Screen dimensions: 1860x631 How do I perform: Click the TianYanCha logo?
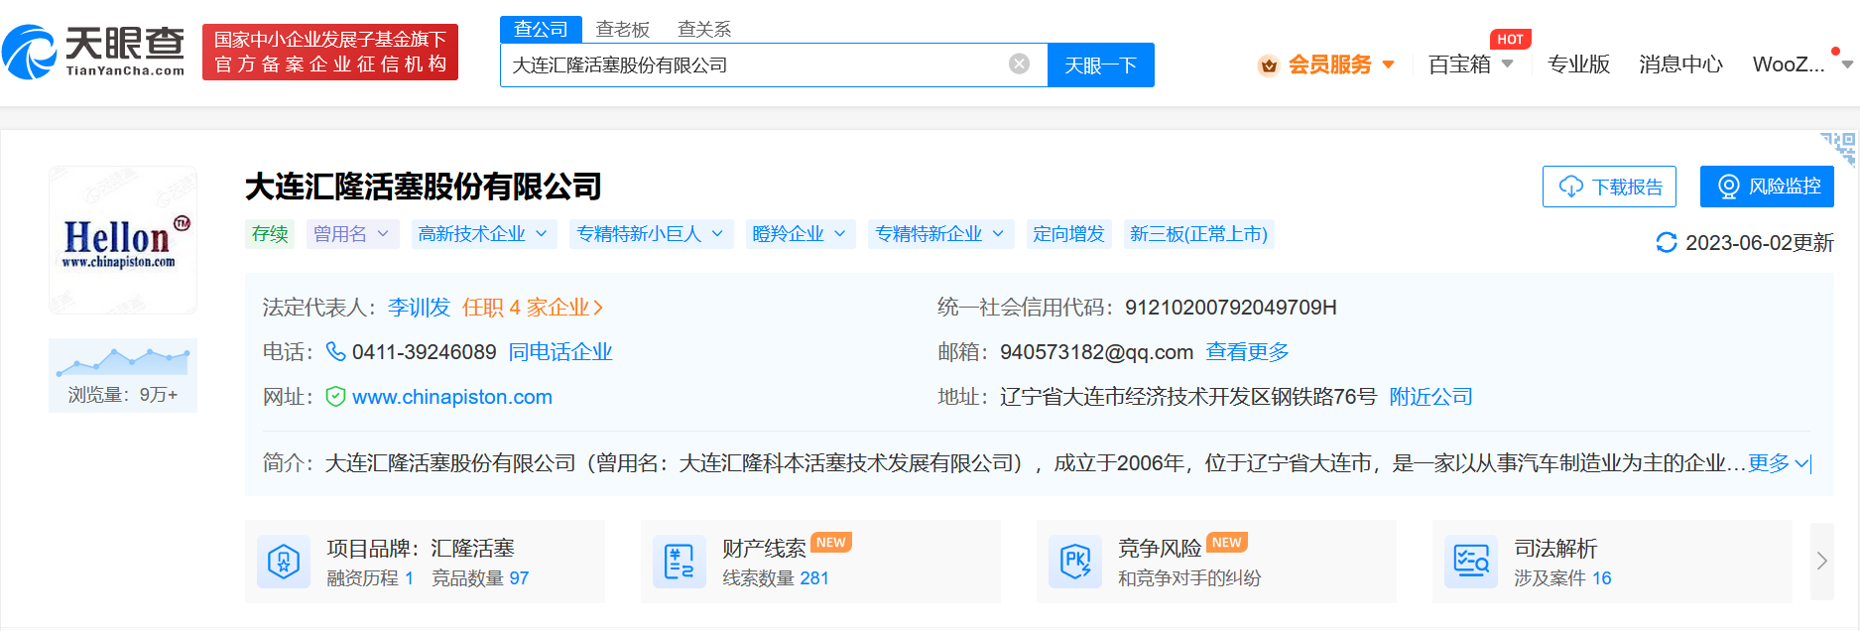pos(93,52)
